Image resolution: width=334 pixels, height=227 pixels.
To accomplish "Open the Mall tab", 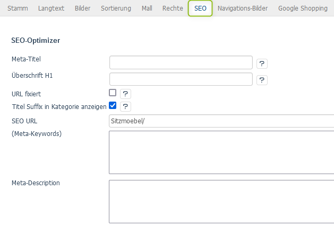I will coord(147,8).
